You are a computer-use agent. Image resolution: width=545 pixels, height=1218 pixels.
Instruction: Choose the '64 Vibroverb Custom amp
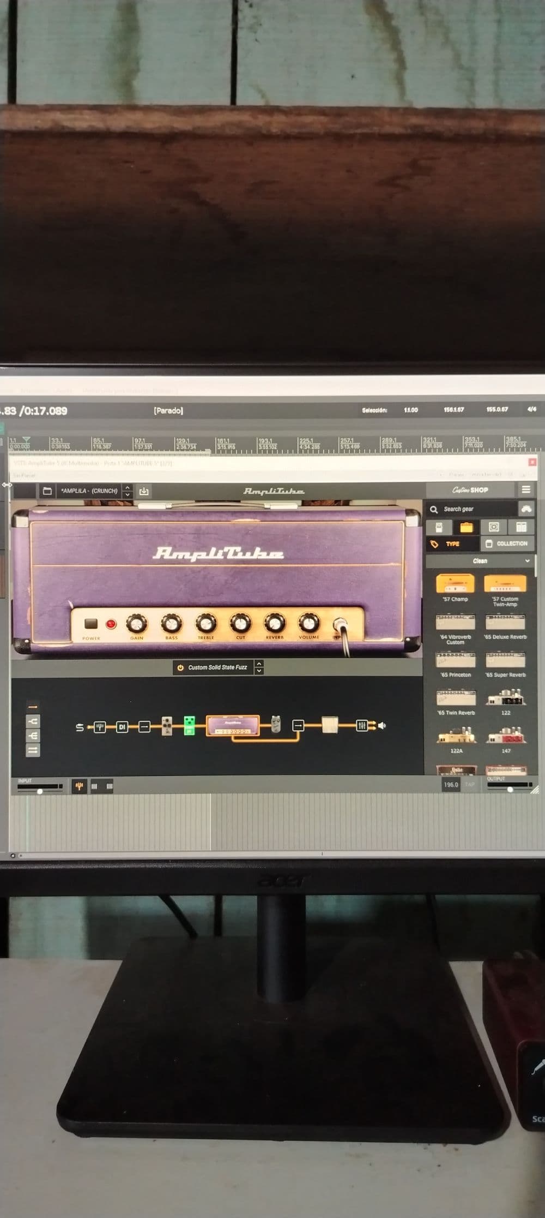455,622
